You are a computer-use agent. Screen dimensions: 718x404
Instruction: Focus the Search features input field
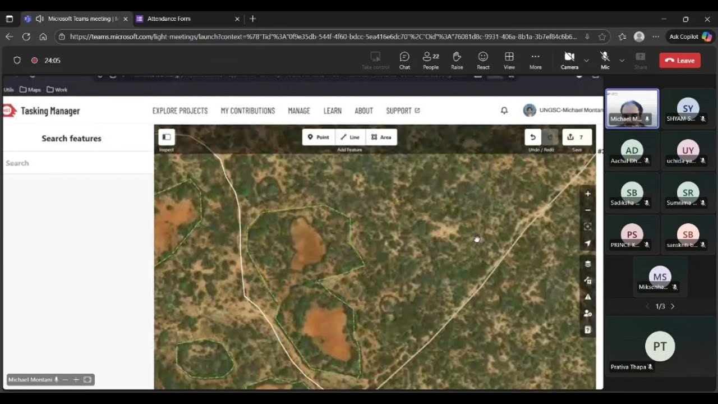coord(77,163)
